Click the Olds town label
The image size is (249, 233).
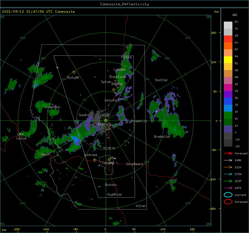[x=105, y=116]
